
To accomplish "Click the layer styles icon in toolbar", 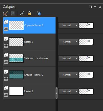I will (13, 14).
